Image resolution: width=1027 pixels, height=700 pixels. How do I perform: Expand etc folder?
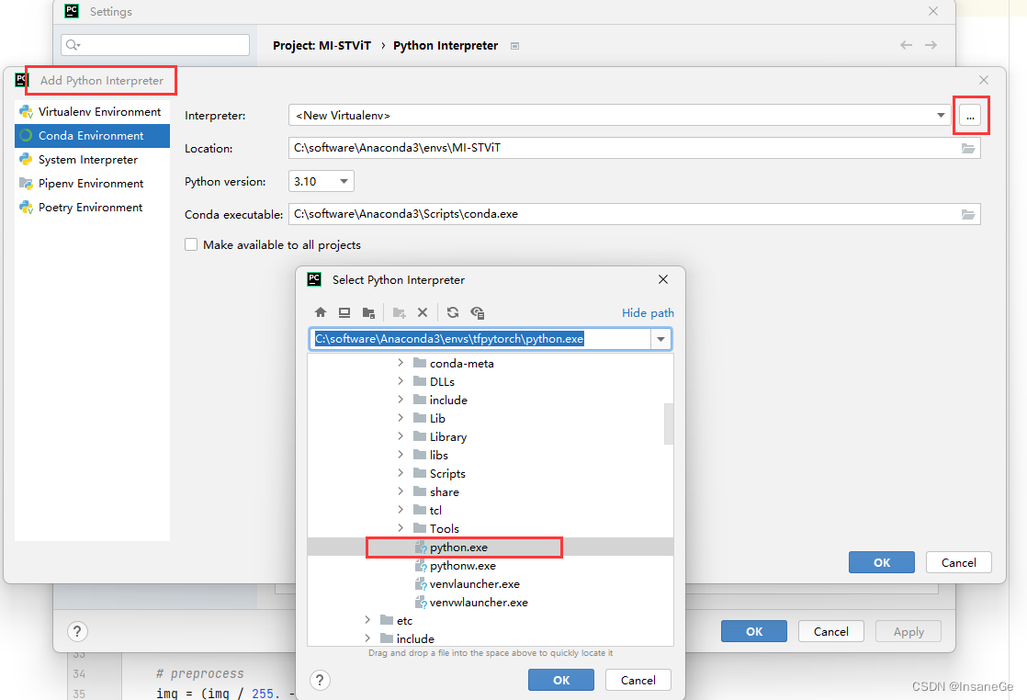(x=367, y=620)
